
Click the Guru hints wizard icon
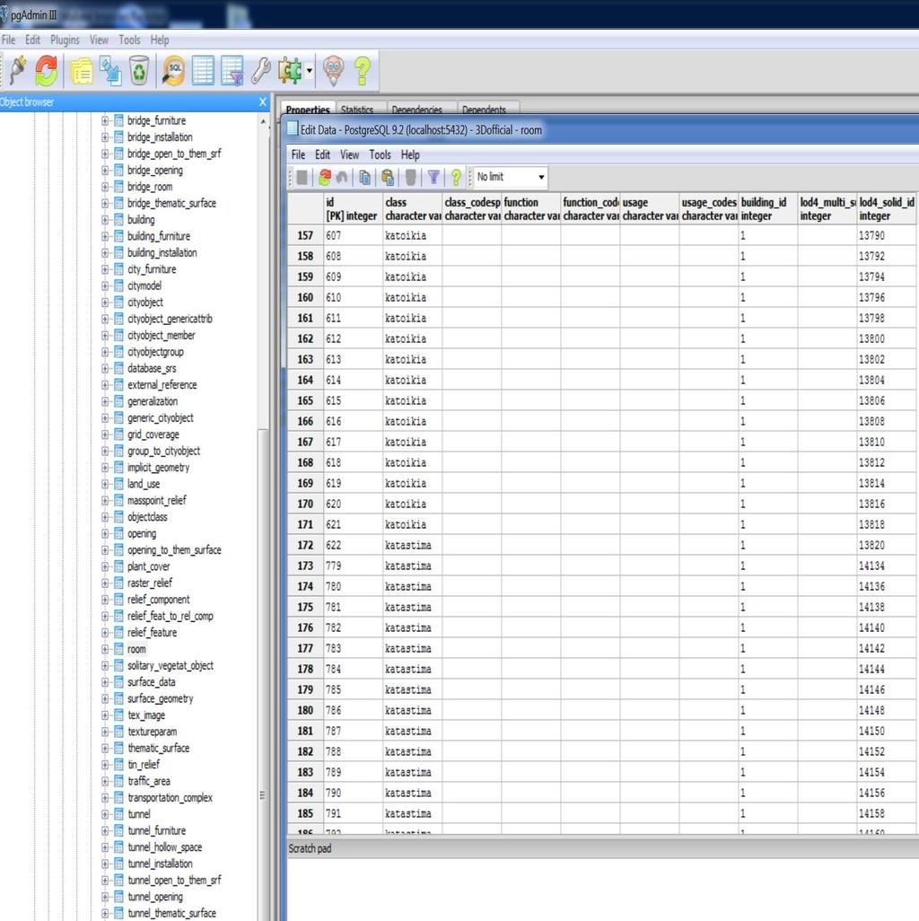(334, 71)
